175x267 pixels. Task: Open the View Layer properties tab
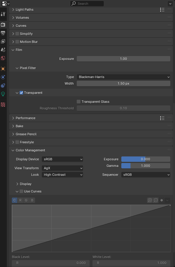3,41
